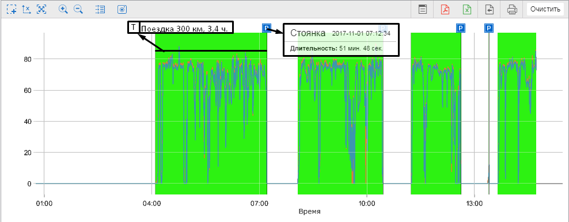Click the Стоянка tooltip popup
This screenshot has width=569, height=222.
point(341,40)
